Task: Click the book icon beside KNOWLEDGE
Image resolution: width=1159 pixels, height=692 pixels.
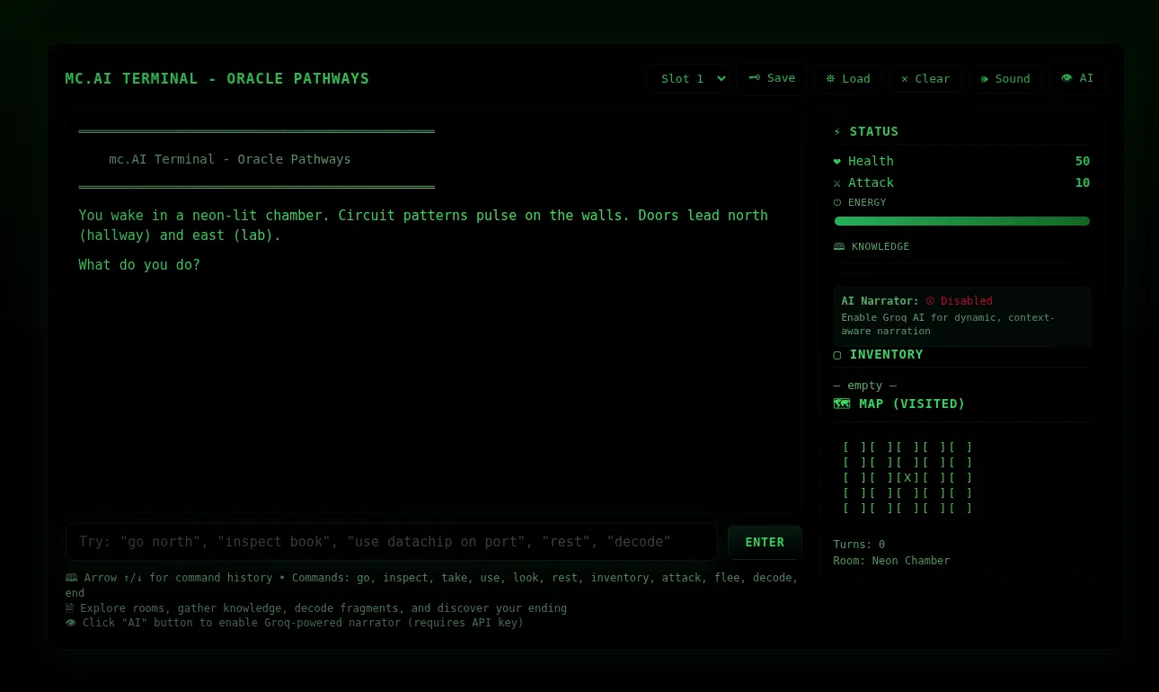Action: [x=838, y=246]
